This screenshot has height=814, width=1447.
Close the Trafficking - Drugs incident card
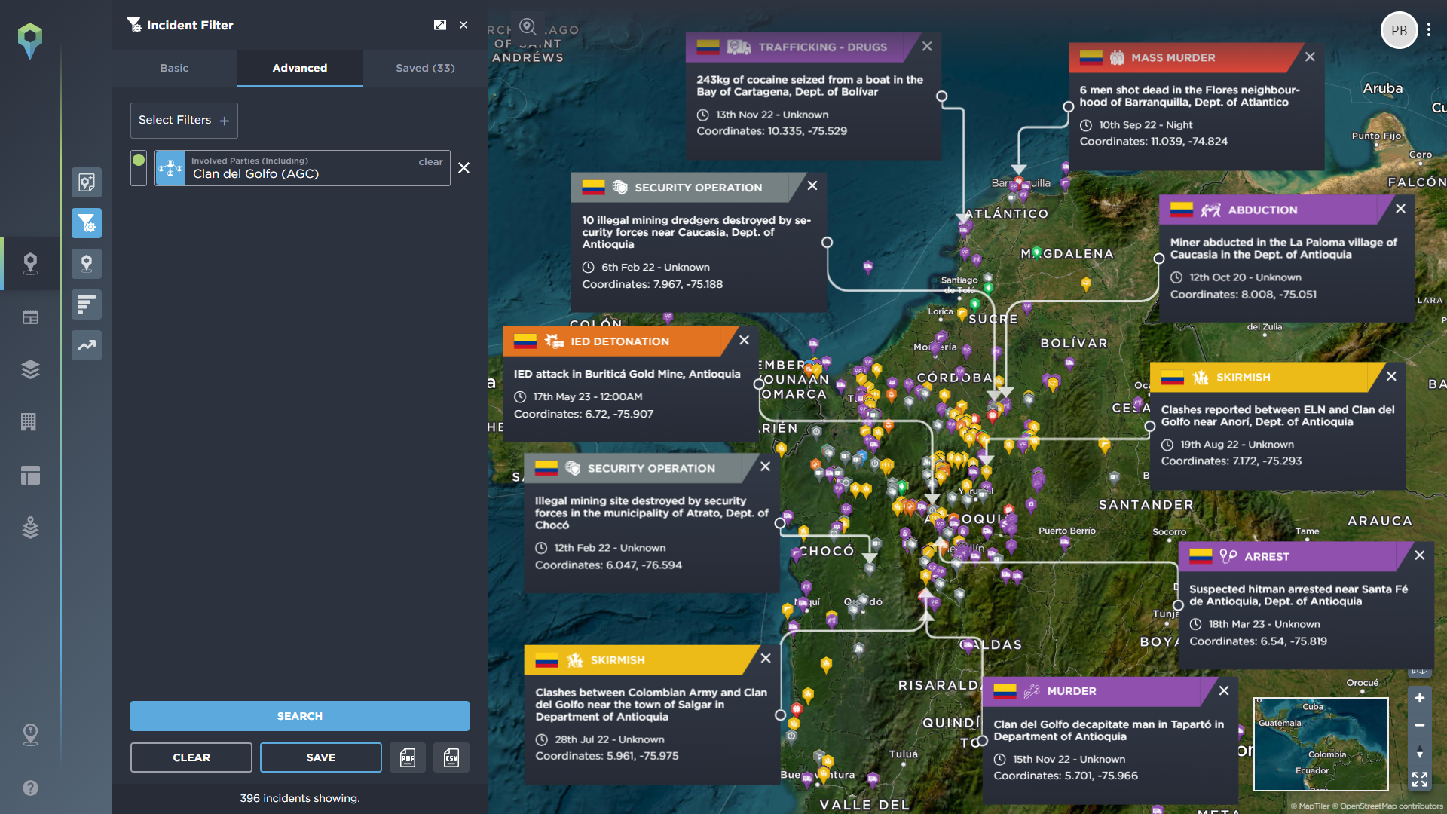coord(927,47)
